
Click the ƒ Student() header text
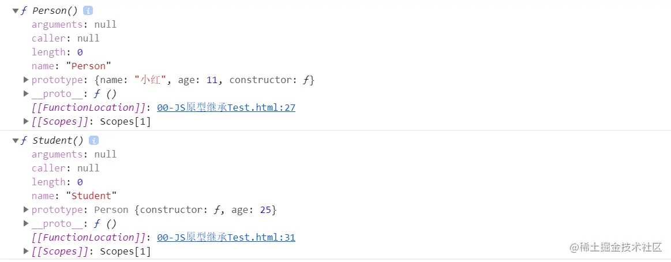click(52, 140)
